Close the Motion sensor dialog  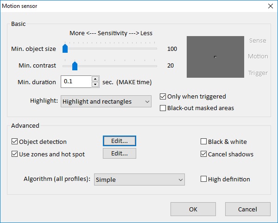(271, 6)
